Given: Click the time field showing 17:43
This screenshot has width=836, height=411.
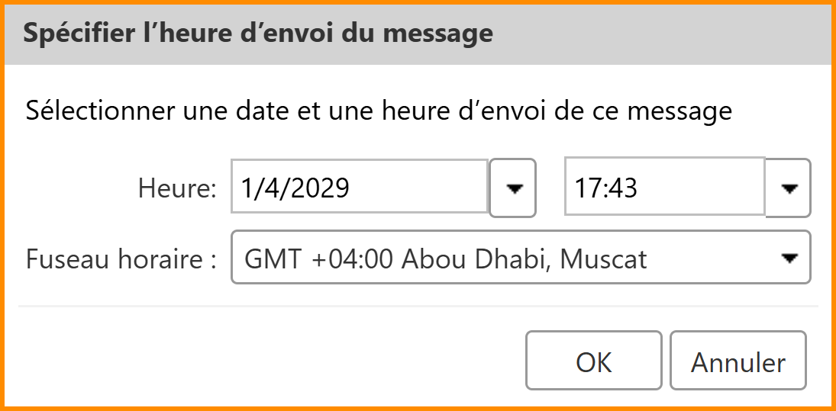Looking at the screenshot, I should point(664,187).
